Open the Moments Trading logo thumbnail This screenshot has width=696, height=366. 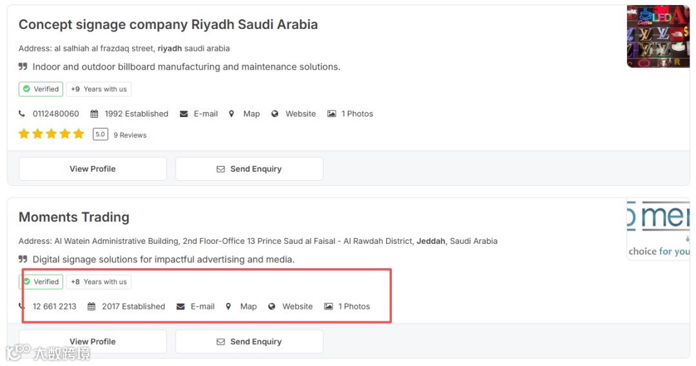658,230
